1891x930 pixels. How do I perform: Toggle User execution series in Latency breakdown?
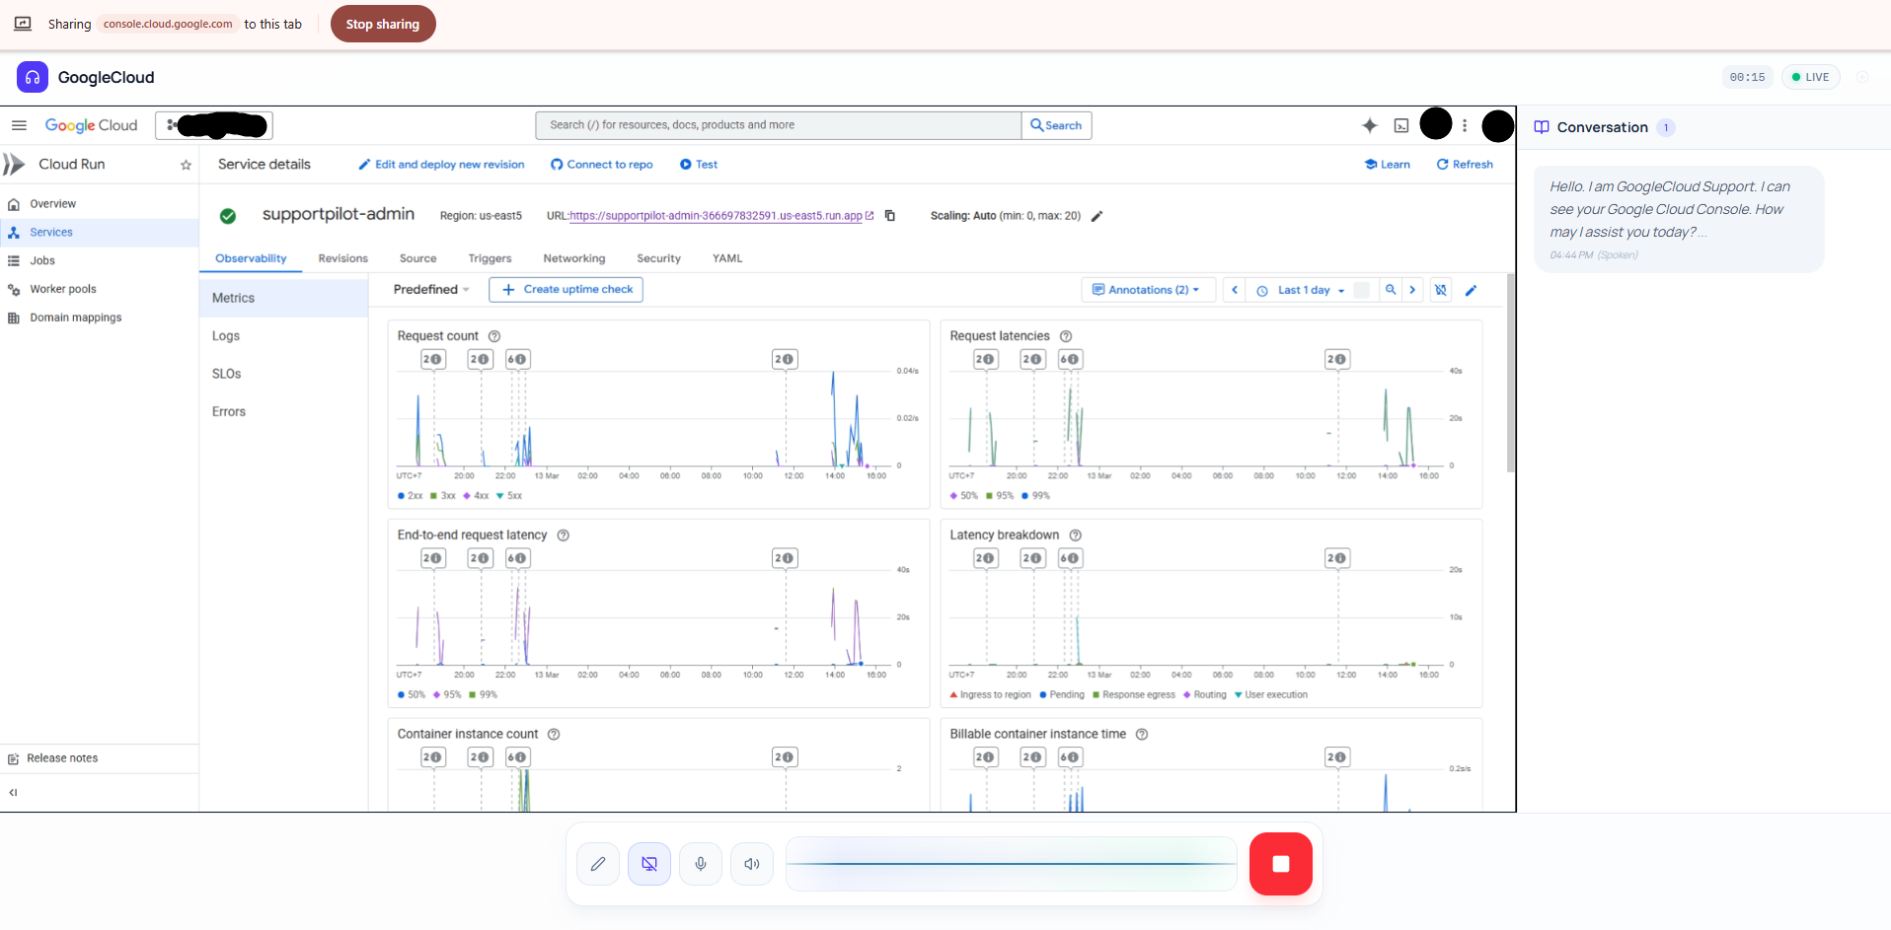1271,695
